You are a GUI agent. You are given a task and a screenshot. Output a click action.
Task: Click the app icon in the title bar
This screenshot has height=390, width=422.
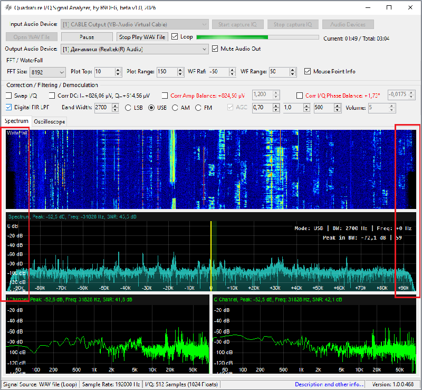click(7, 8)
